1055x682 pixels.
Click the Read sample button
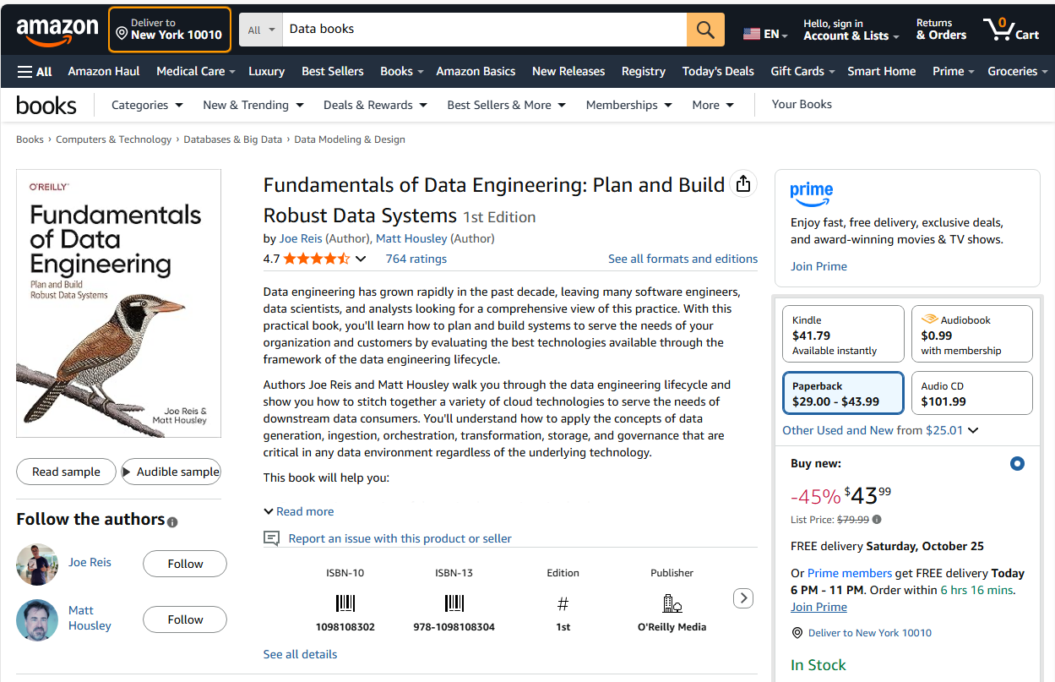click(x=66, y=472)
